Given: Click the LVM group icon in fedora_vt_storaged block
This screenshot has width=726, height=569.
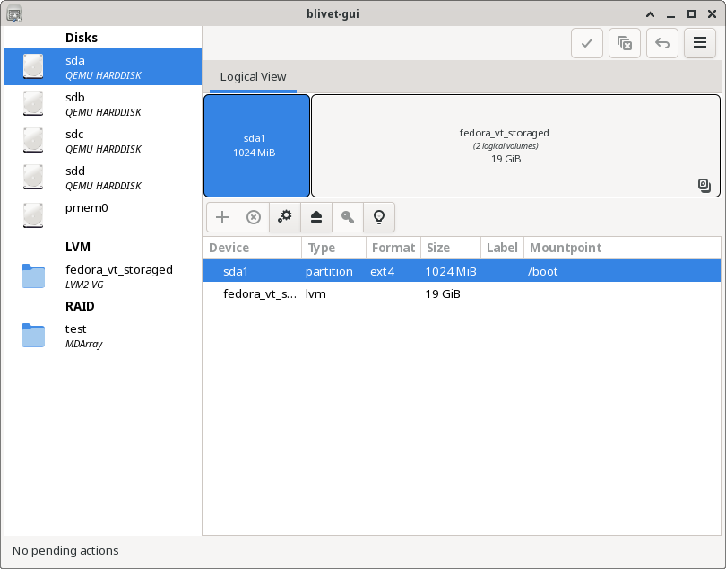Looking at the screenshot, I should pos(704,186).
